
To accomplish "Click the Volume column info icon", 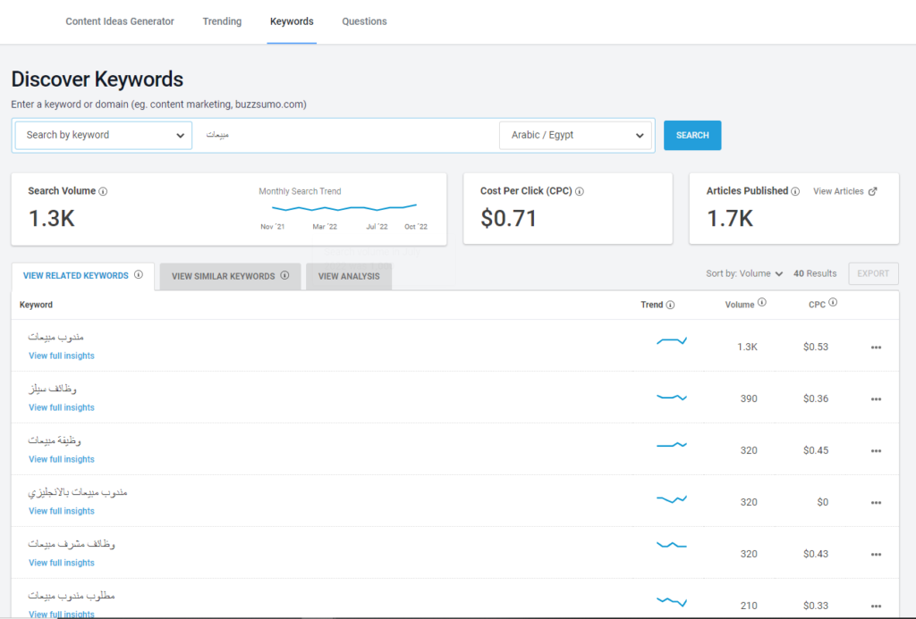I will tap(762, 303).
